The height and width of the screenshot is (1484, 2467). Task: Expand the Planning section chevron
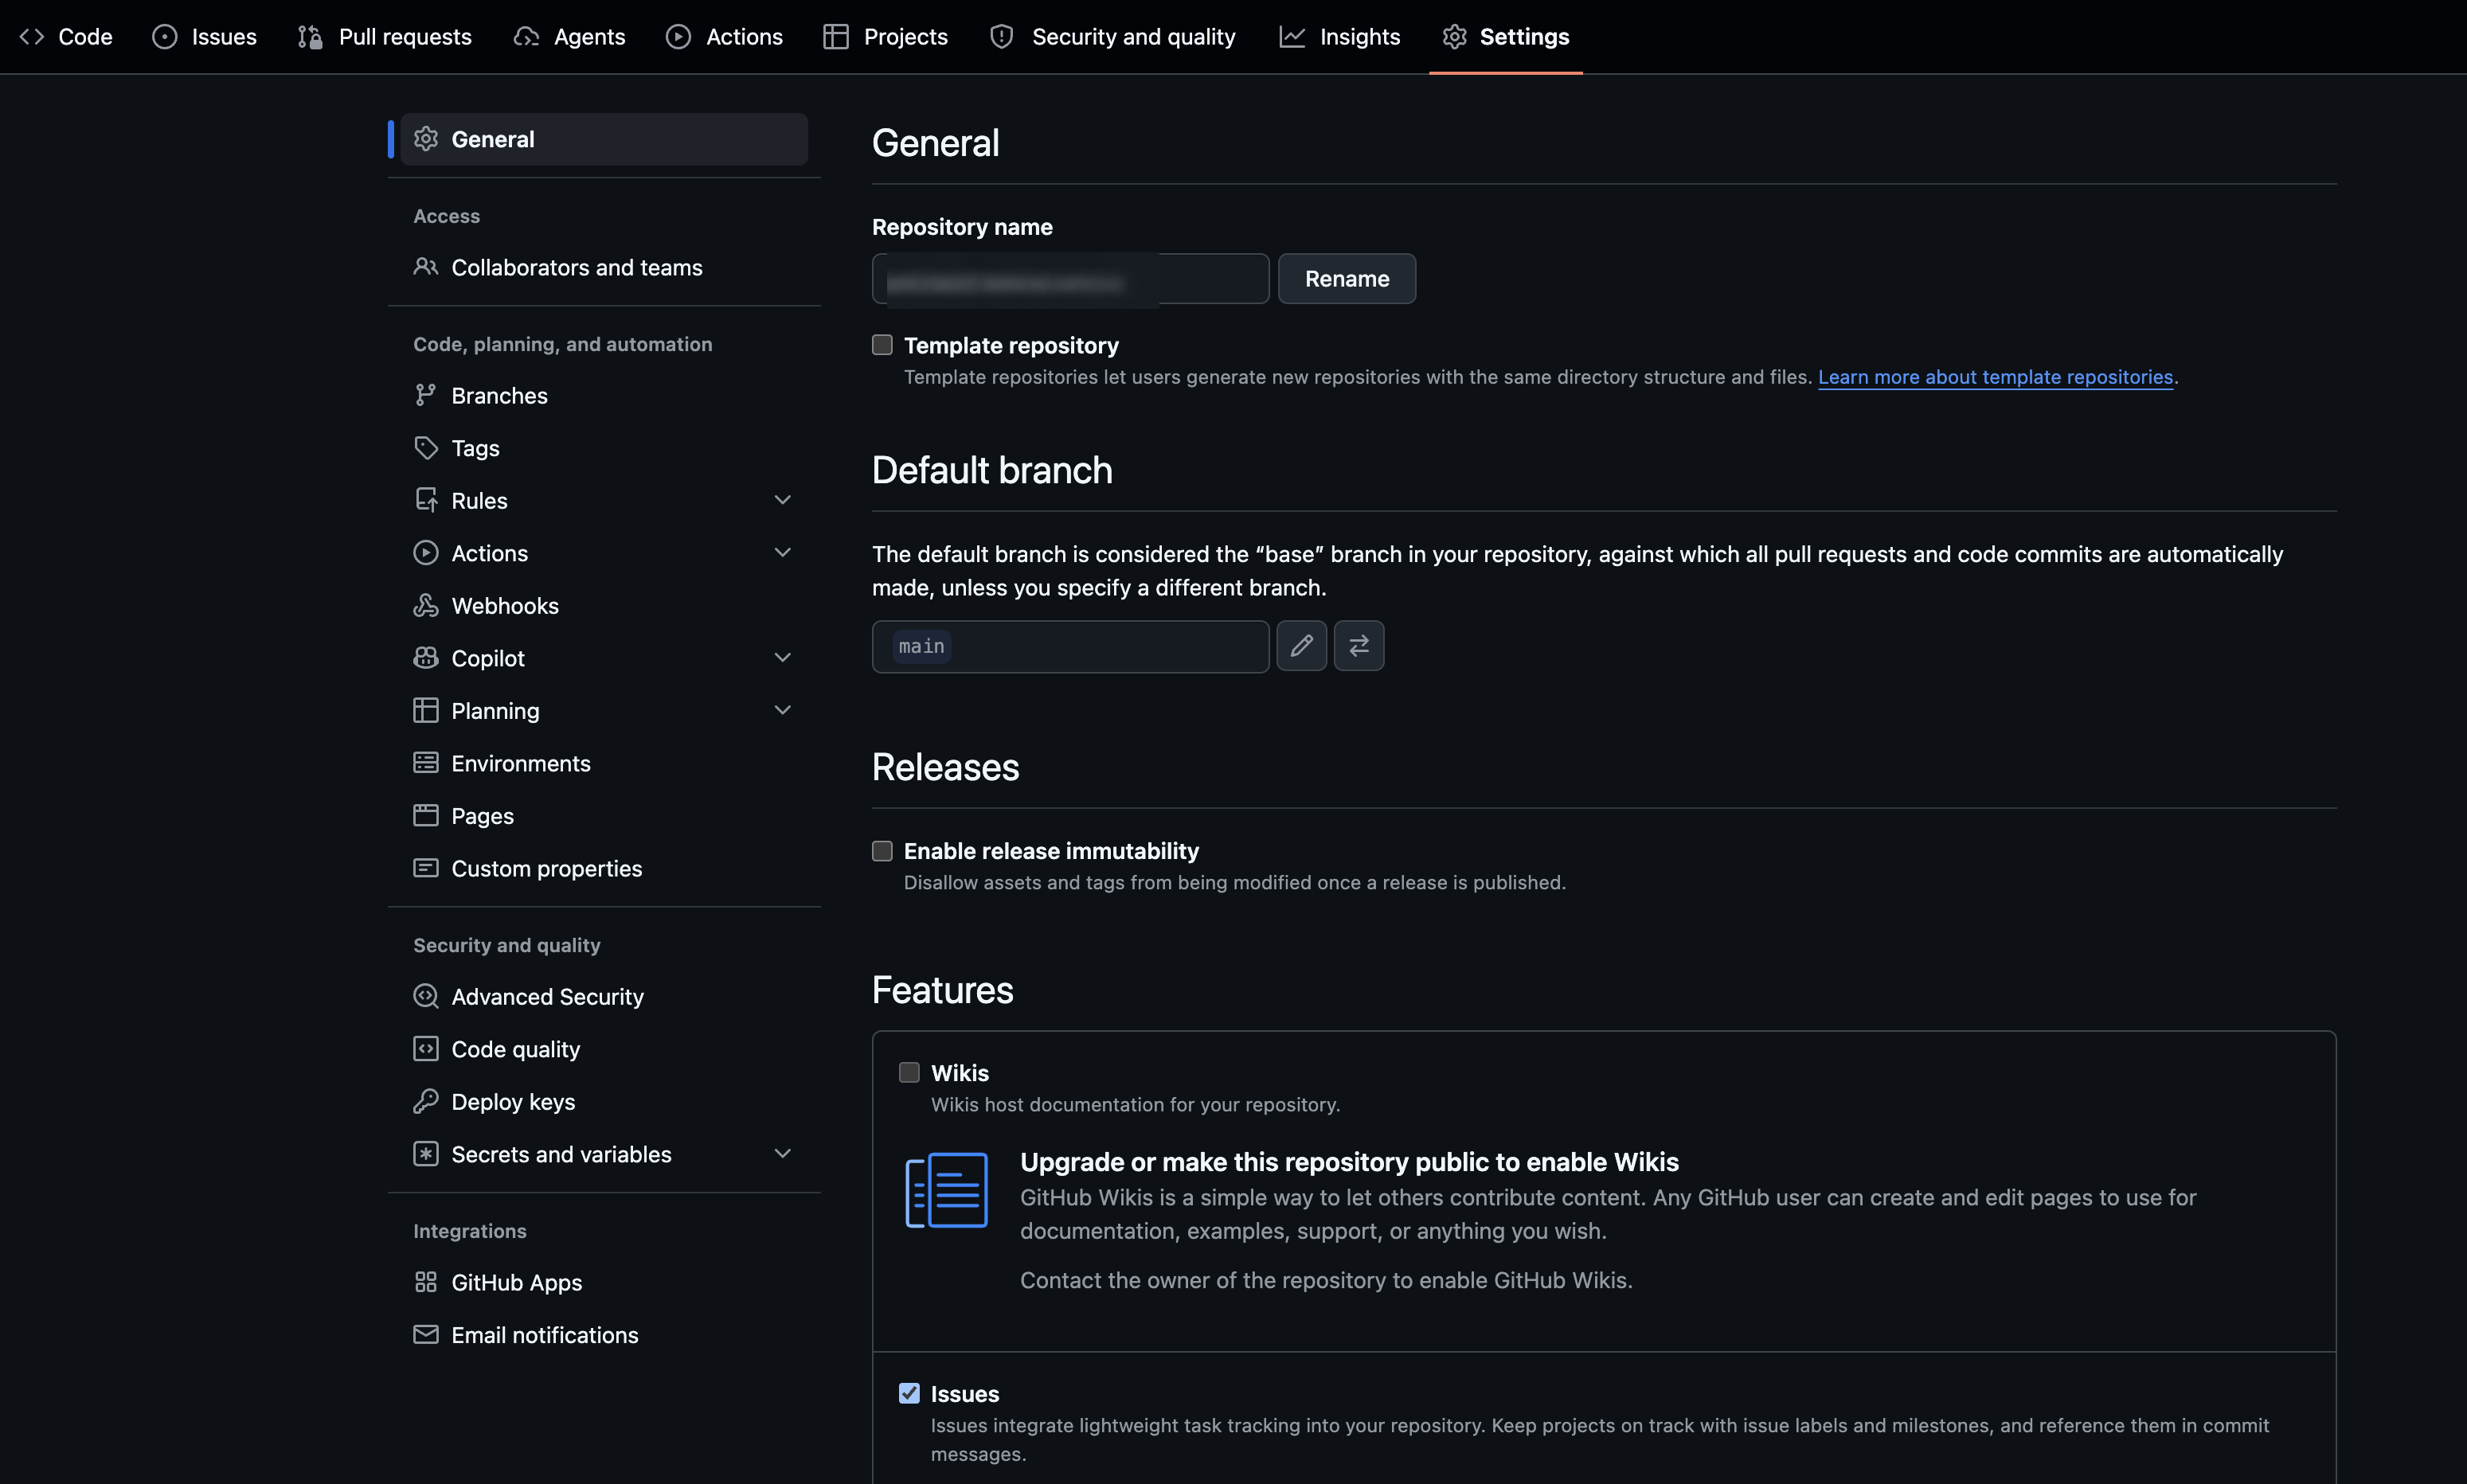click(783, 710)
